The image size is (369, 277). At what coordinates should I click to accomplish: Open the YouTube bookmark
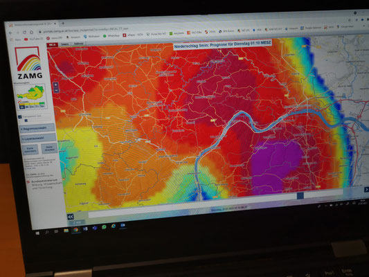[x=34, y=39]
